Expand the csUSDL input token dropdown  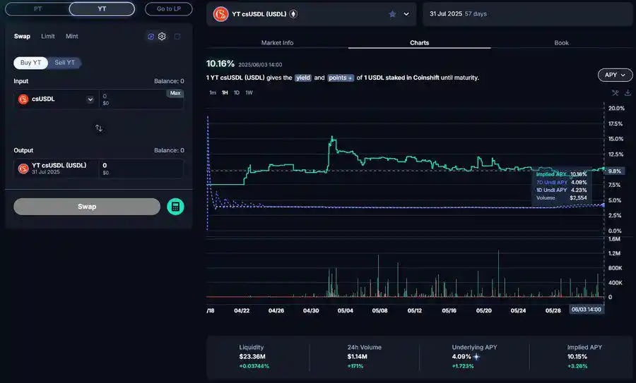90,99
